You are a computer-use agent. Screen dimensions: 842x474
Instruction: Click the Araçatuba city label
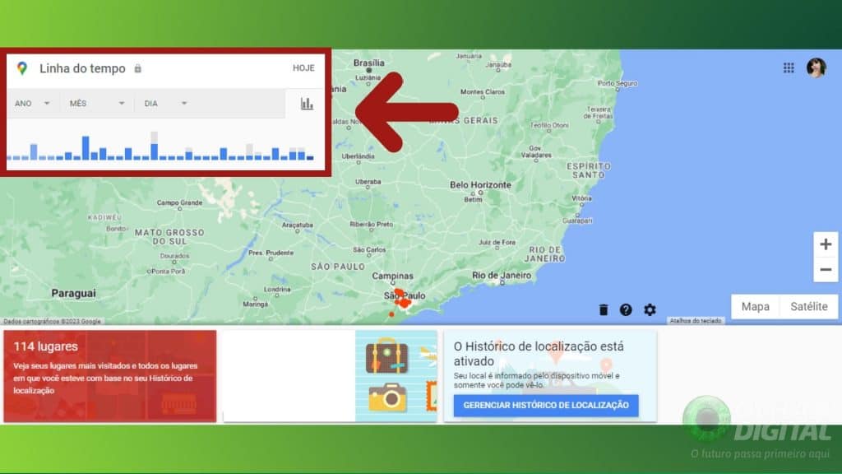pyautogui.click(x=298, y=225)
